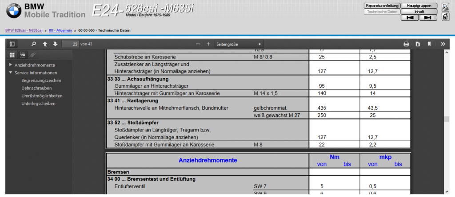Zoom out with the minus button
The width and height of the screenshot is (455, 197).
tap(198, 44)
